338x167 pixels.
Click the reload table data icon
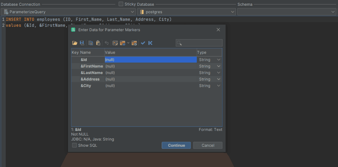click(x=122, y=43)
